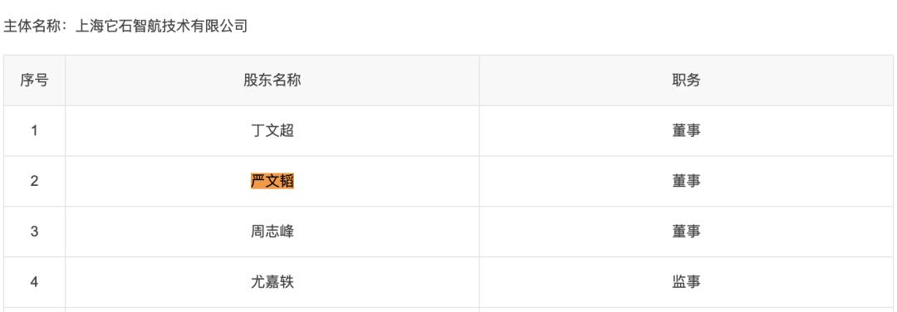This screenshot has width=897, height=312.
Task: Click the serial number 2 cell
Action: [34, 181]
